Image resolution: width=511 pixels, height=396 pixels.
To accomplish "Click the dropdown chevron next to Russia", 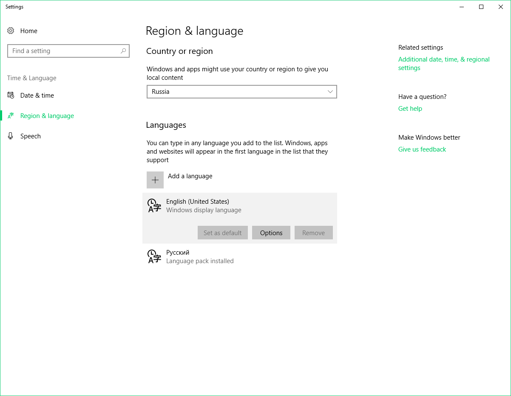I will 330,92.
